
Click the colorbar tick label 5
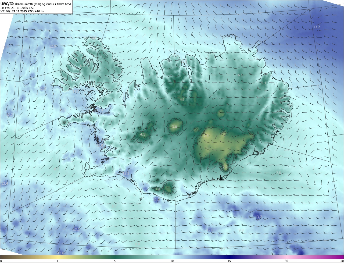[x=115, y=261]
